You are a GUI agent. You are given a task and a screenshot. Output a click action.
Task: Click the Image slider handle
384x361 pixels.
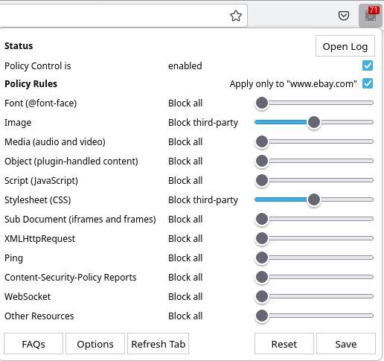point(314,122)
